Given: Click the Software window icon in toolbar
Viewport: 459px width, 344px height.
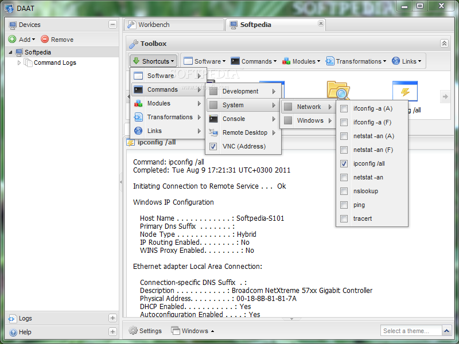Looking at the screenshot, I should [188, 61].
